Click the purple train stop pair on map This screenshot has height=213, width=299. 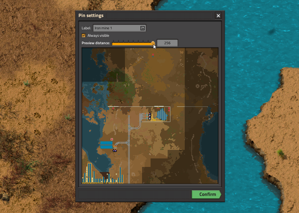coord(115,151)
